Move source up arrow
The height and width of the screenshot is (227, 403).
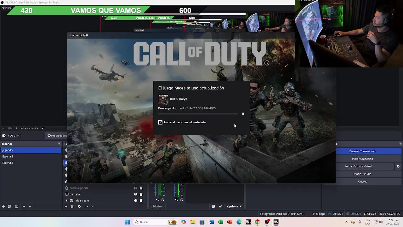point(87,207)
